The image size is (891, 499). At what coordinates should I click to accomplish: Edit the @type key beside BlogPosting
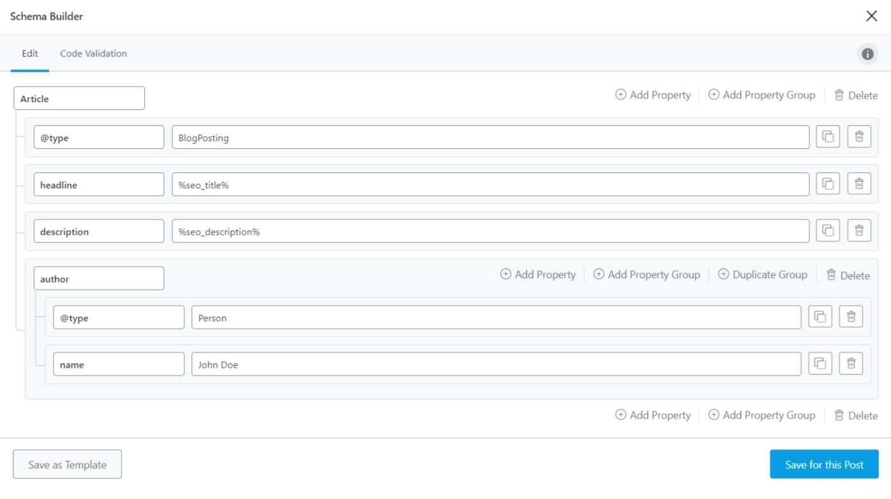pyautogui.click(x=99, y=137)
